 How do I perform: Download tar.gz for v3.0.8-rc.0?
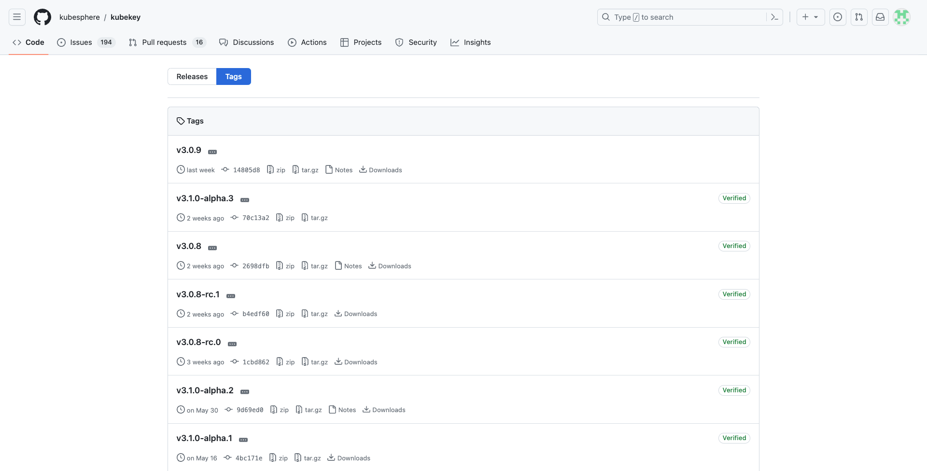coord(314,362)
